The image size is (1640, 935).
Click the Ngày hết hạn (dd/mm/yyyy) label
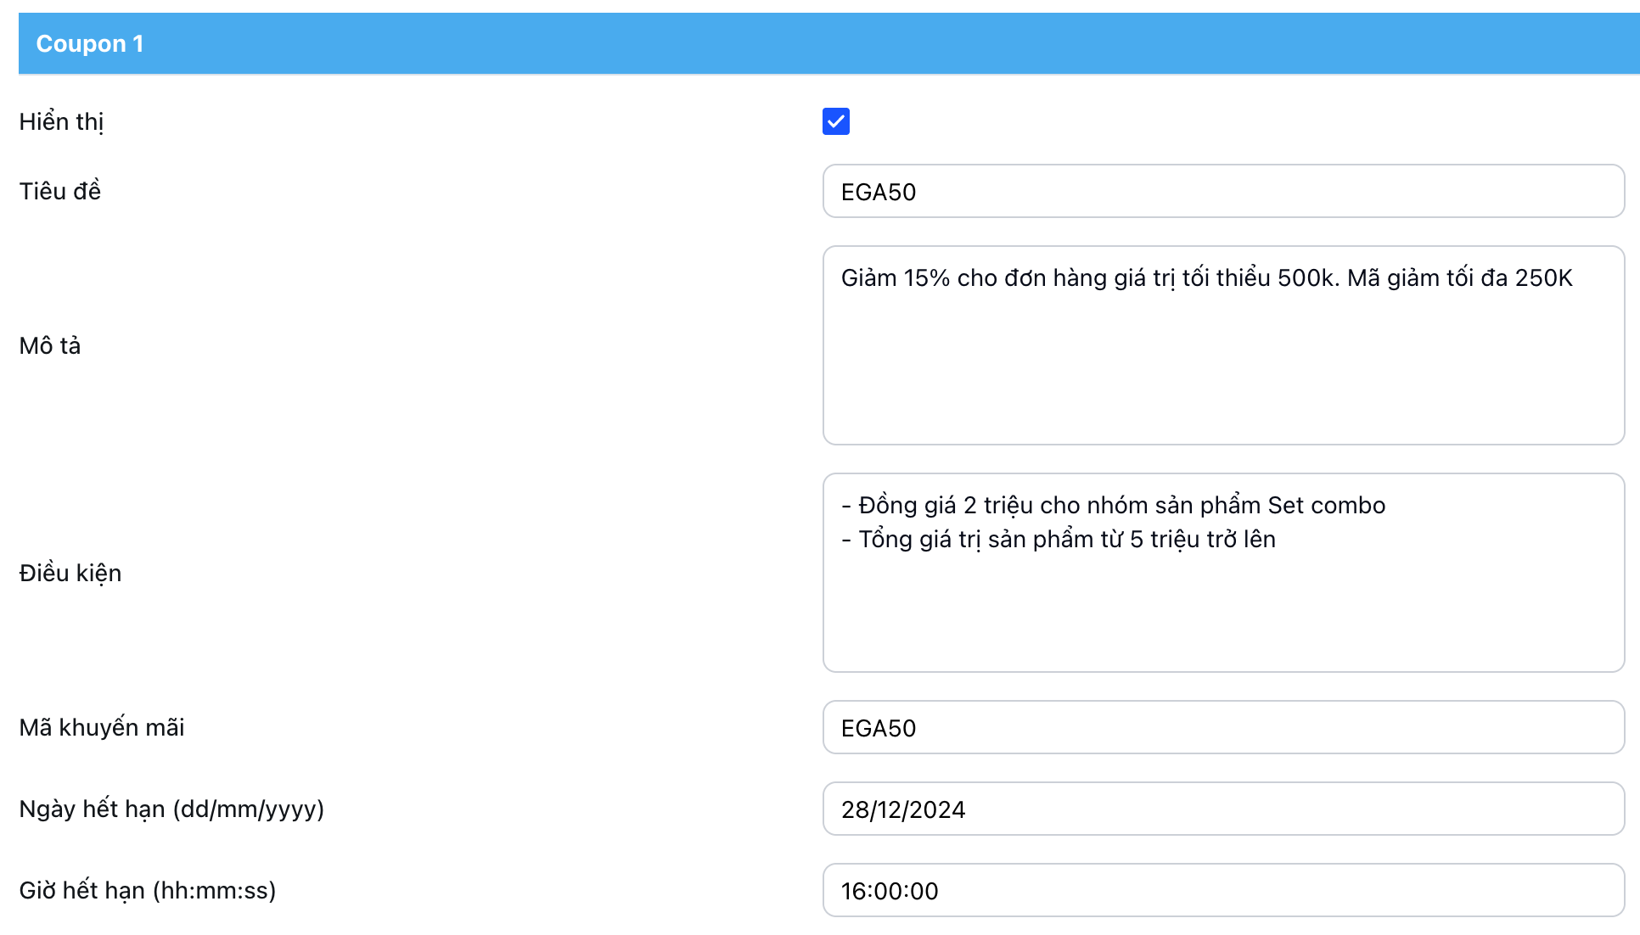point(171,809)
